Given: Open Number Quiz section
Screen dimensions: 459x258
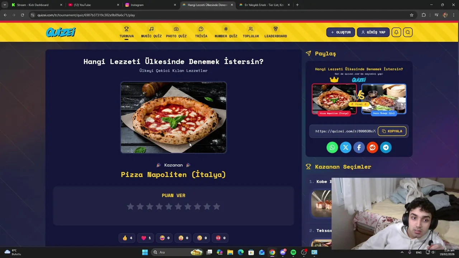Looking at the screenshot, I should [x=226, y=32].
